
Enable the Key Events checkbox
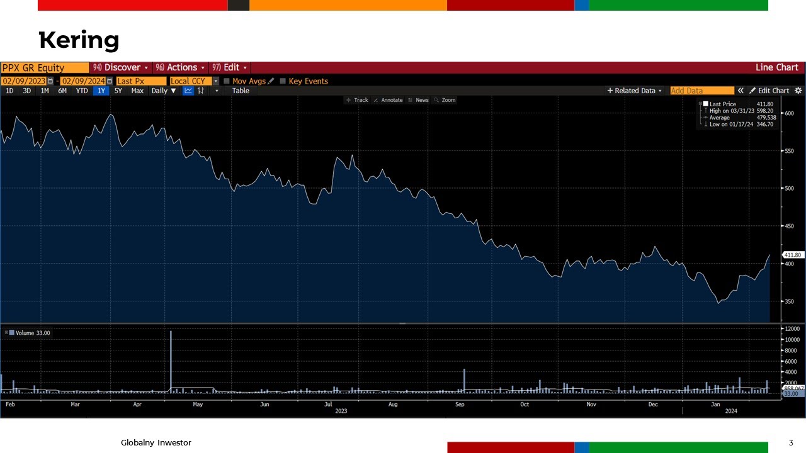pyautogui.click(x=283, y=81)
